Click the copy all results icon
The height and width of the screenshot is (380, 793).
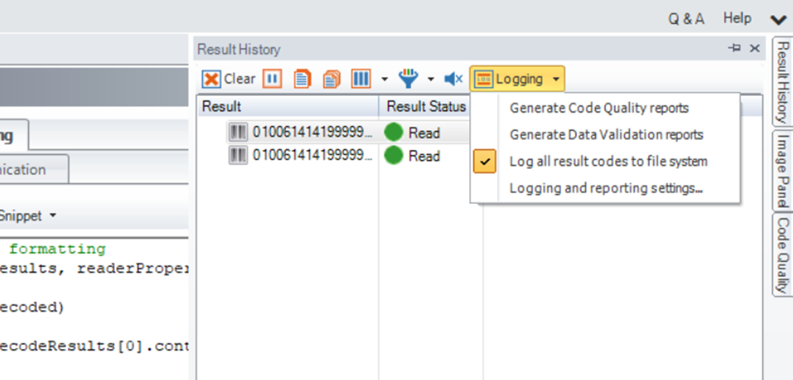pyautogui.click(x=331, y=79)
